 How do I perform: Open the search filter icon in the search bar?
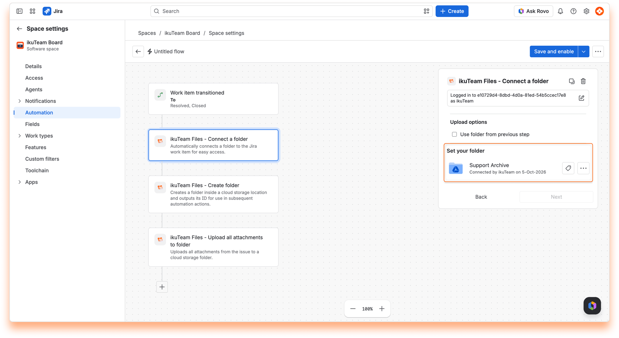tap(426, 11)
